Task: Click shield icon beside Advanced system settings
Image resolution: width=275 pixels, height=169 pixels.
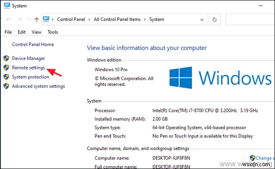Action: (x=6, y=86)
